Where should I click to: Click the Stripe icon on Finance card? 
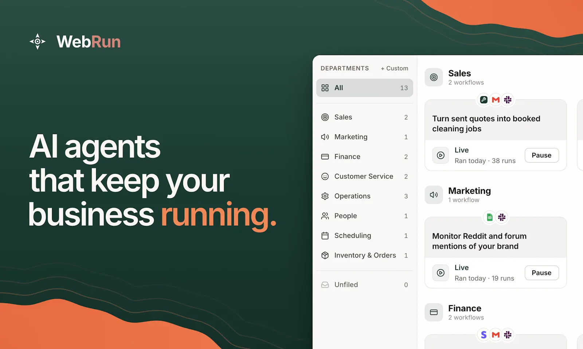click(484, 334)
